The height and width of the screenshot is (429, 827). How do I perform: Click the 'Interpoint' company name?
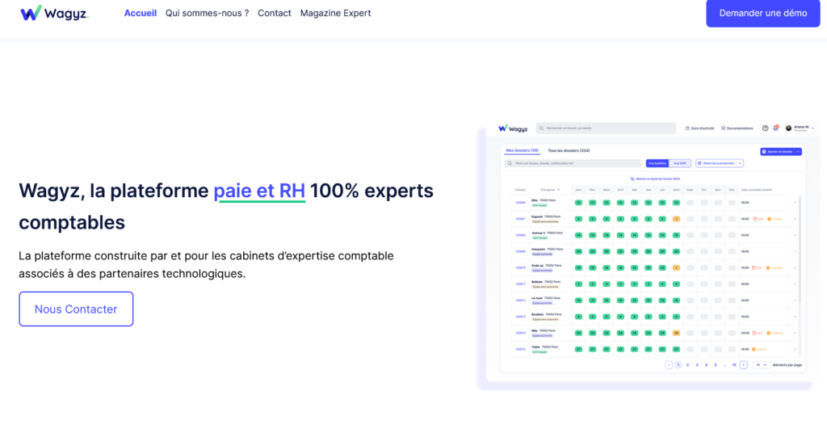(539, 249)
